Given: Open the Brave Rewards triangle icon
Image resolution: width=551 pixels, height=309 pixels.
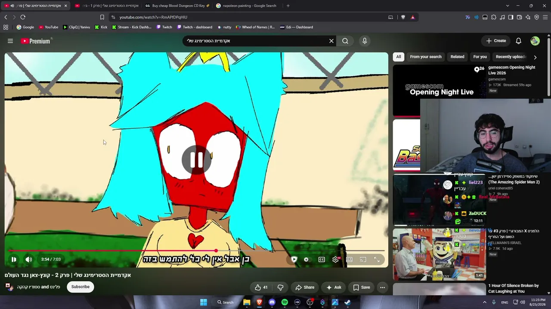Looking at the screenshot, I should 413,17.
